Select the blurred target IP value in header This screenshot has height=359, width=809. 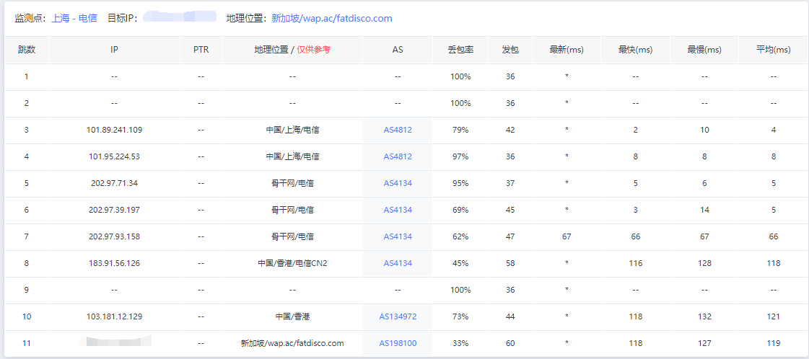tap(180, 16)
